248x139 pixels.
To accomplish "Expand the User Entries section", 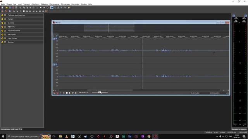I will [2, 39].
